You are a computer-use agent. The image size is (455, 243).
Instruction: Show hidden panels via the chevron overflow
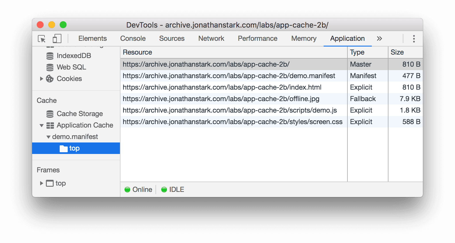pyautogui.click(x=379, y=38)
